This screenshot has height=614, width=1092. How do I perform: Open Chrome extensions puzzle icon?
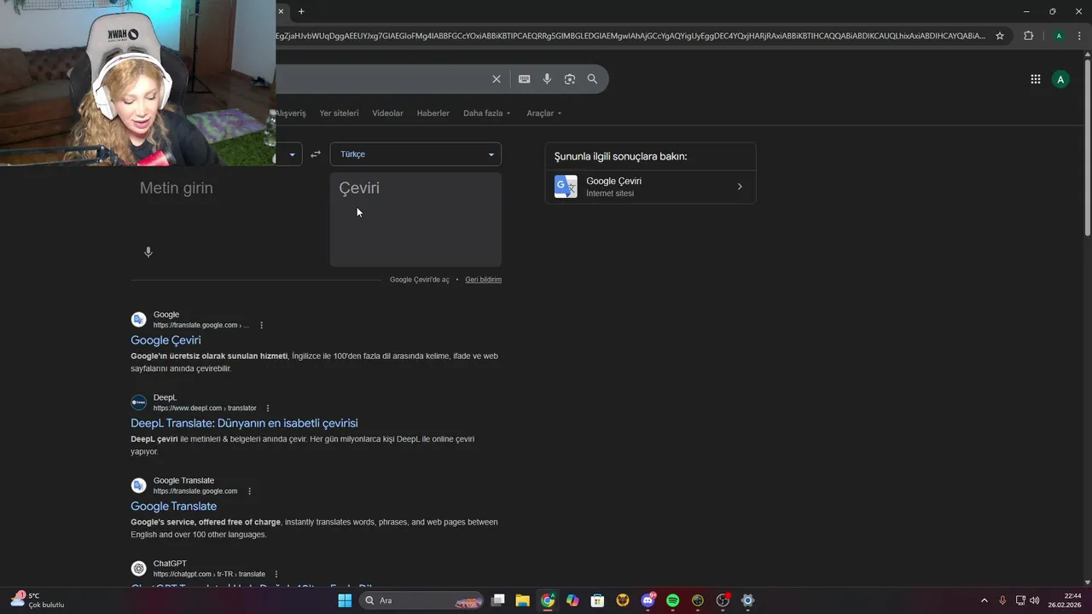(x=1028, y=36)
